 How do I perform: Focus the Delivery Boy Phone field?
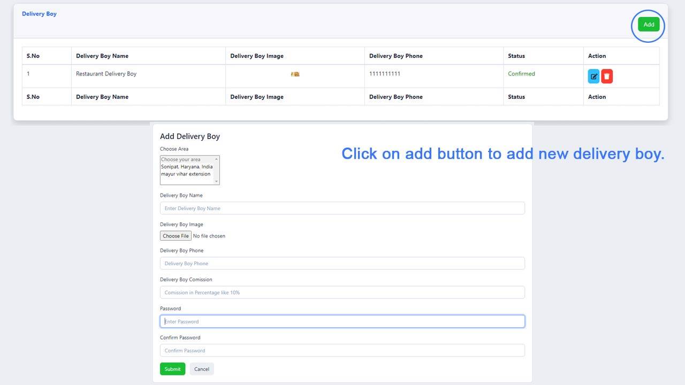click(342, 264)
